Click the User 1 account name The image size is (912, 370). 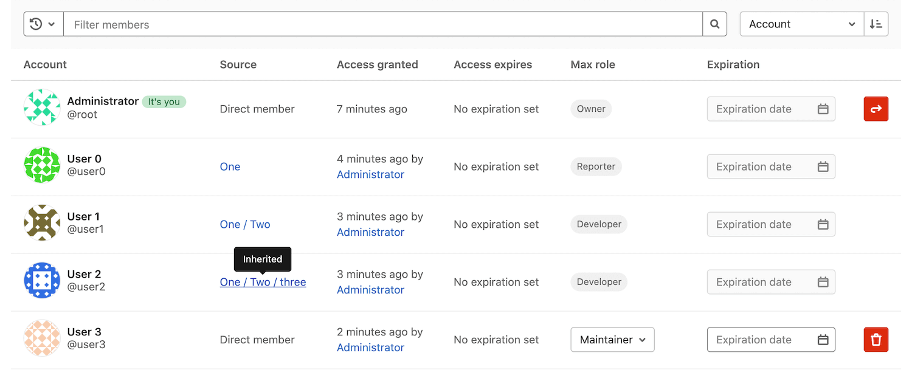(x=83, y=217)
